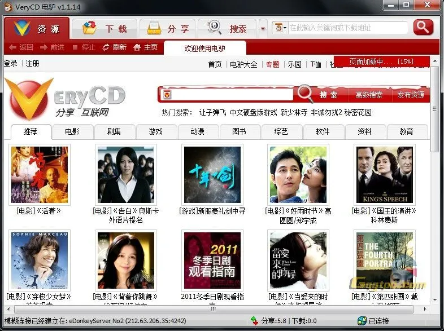Focus the top keyword or download address field

(348, 28)
